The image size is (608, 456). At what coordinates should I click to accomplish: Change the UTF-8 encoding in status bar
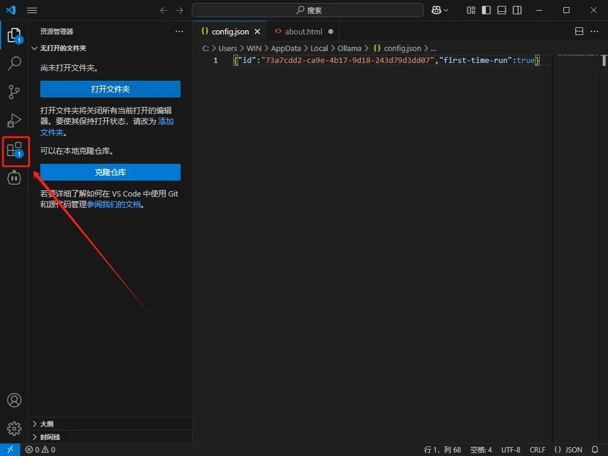pyautogui.click(x=511, y=450)
